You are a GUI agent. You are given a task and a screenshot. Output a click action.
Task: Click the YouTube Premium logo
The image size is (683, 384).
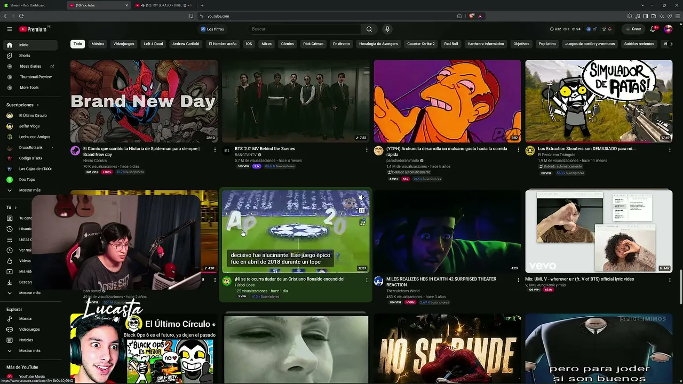(34, 29)
